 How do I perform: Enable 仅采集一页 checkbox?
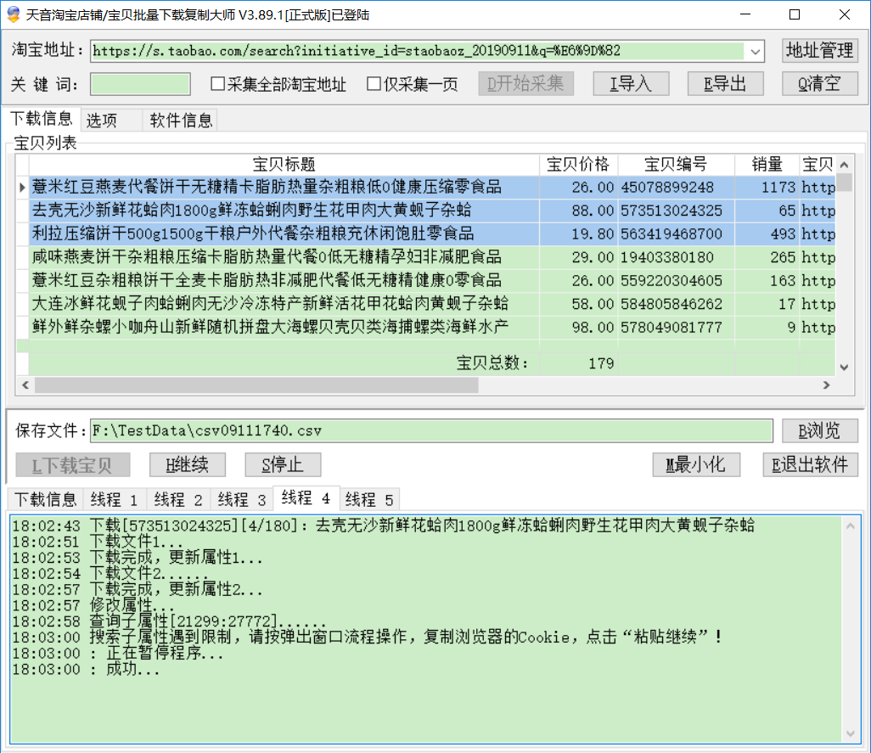pyautogui.click(x=374, y=84)
